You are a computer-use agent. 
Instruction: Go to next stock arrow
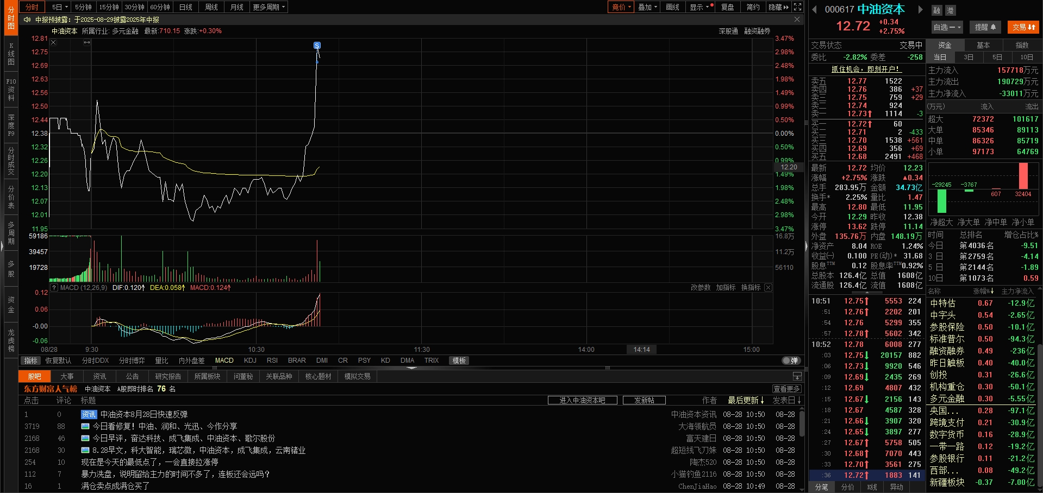pyautogui.click(x=920, y=9)
